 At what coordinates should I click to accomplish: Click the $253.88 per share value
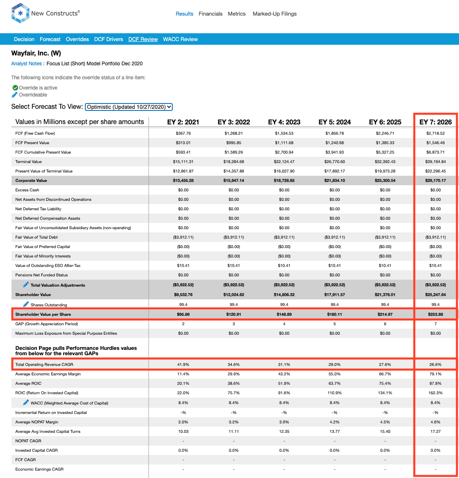436,314
